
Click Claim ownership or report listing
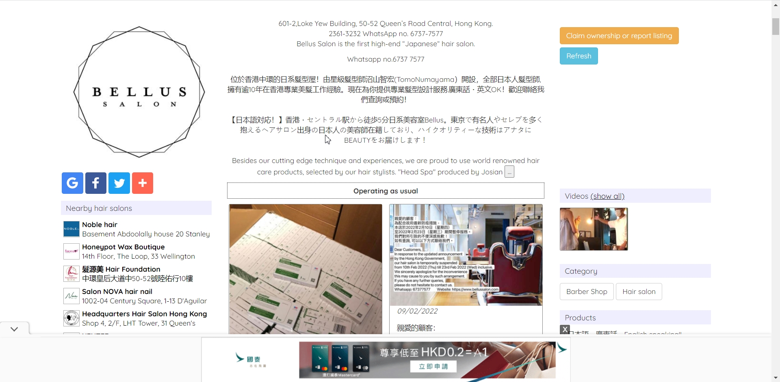click(x=619, y=36)
